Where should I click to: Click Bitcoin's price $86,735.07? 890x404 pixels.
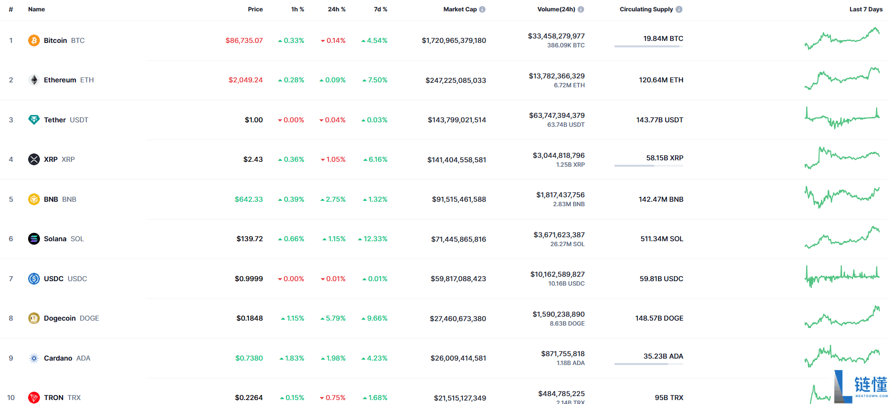[244, 40]
